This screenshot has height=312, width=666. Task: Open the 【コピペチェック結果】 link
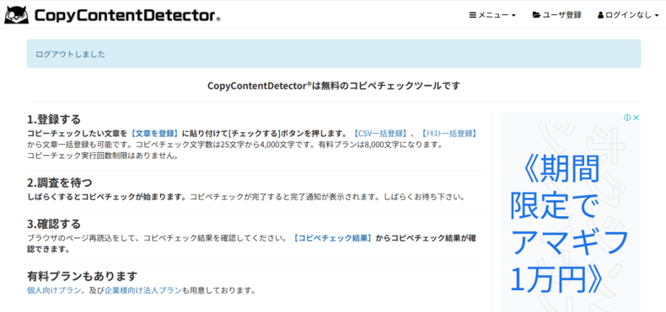tap(334, 238)
